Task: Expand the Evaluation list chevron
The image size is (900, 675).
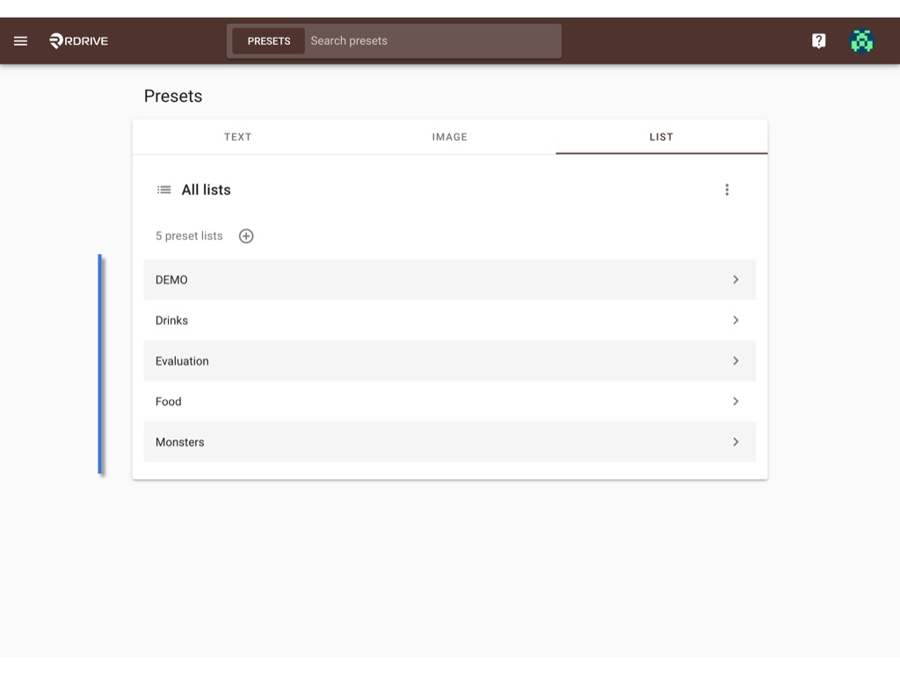Action: tap(736, 361)
